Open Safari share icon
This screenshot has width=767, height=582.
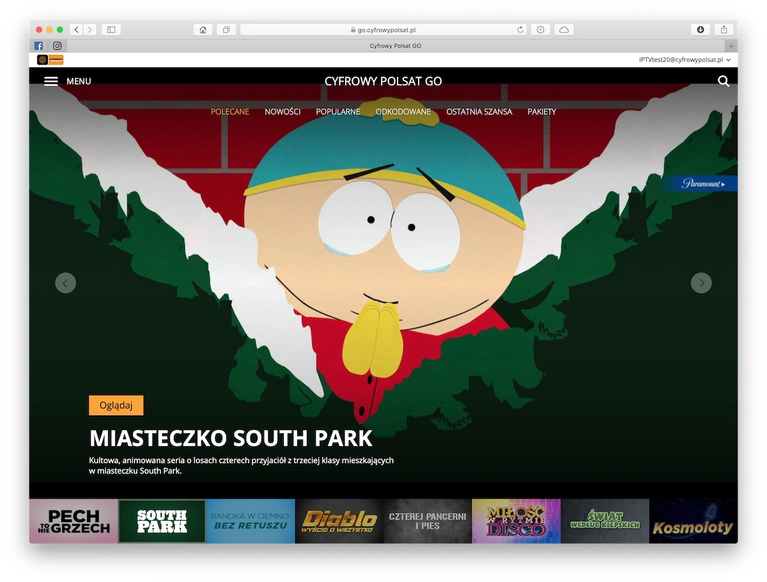click(x=724, y=29)
